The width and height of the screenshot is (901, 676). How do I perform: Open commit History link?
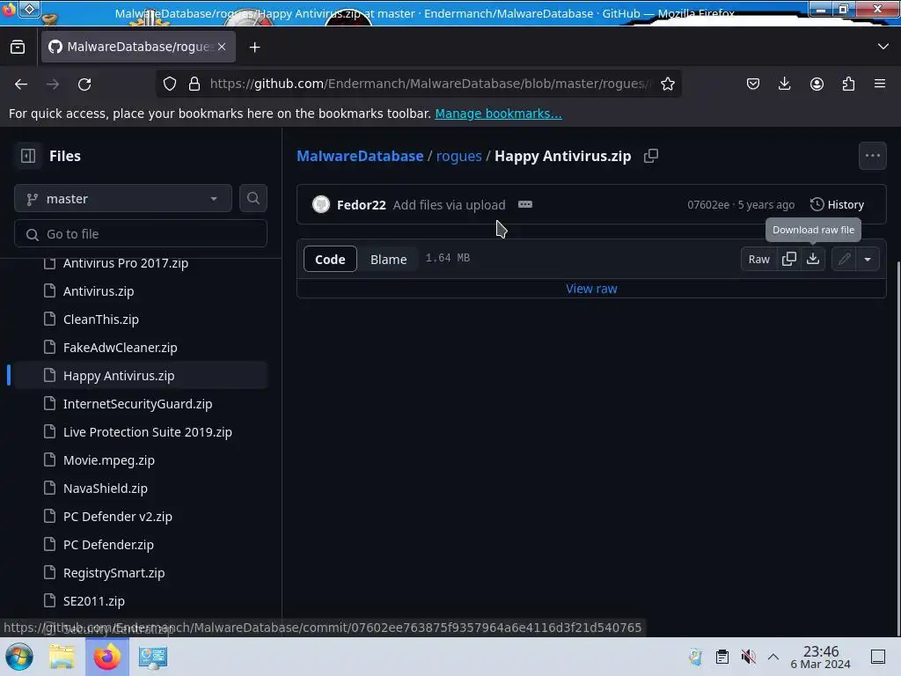(837, 204)
